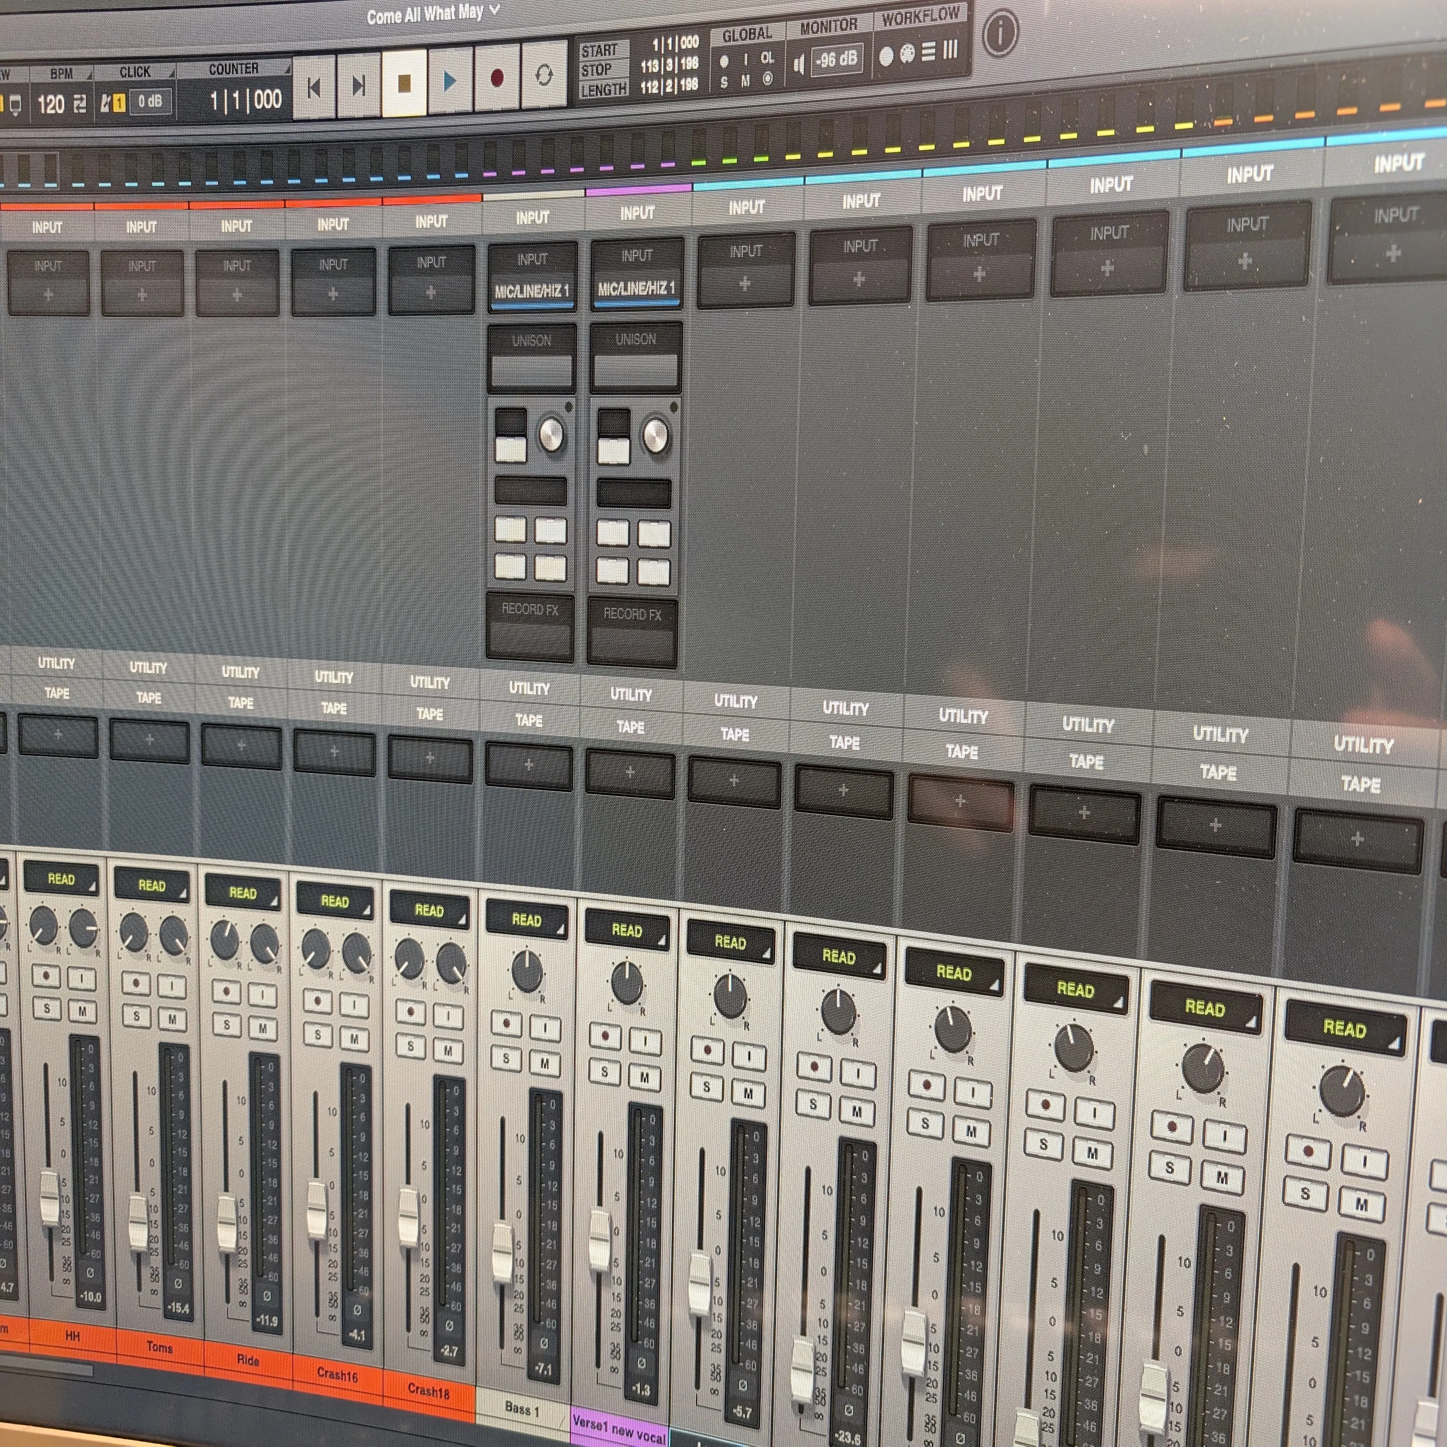This screenshot has width=1447, height=1447.
Task: Open the READ automation menu on Toms track
Action: point(152,886)
